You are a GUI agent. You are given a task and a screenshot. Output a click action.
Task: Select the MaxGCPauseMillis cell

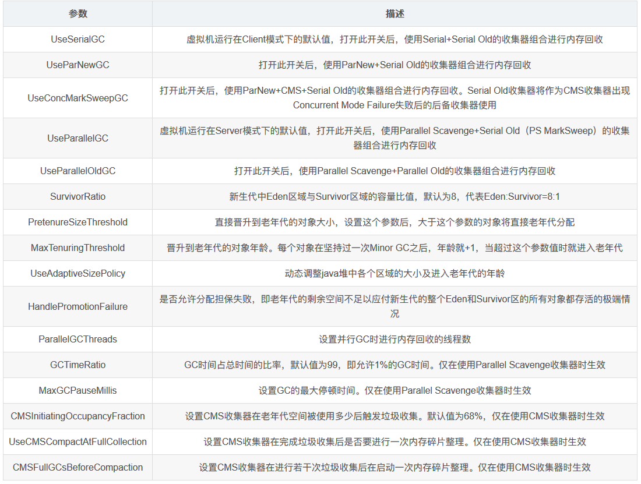(78, 390)
